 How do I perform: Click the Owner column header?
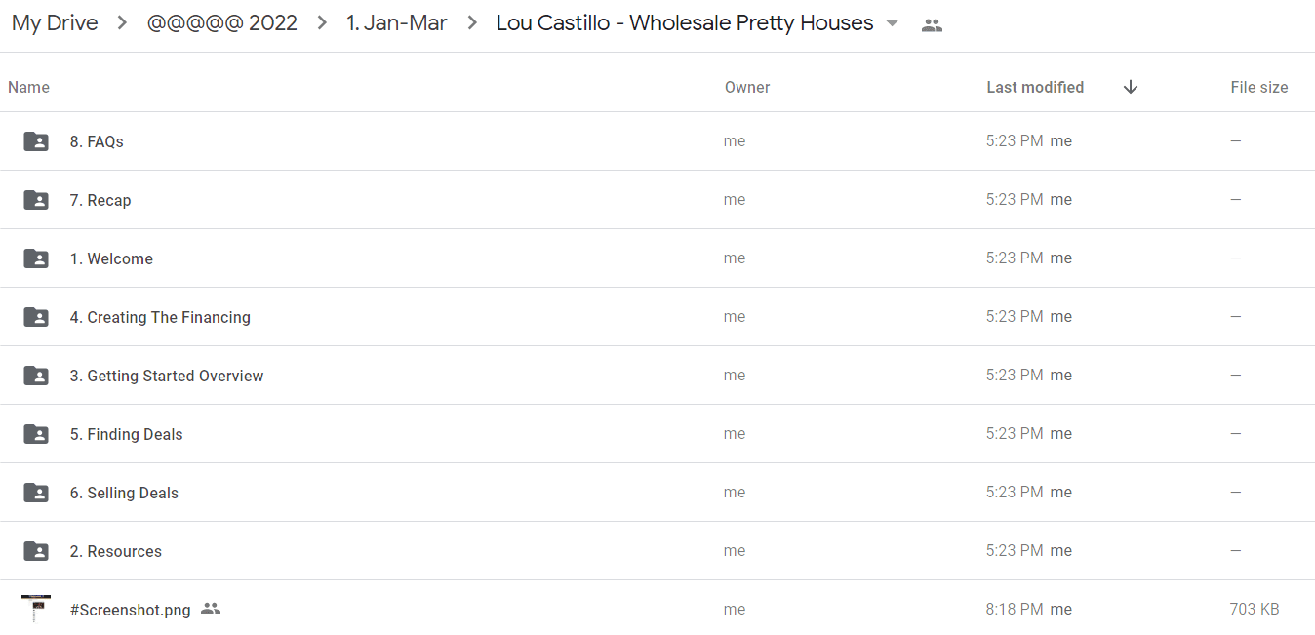coord(747,87)
